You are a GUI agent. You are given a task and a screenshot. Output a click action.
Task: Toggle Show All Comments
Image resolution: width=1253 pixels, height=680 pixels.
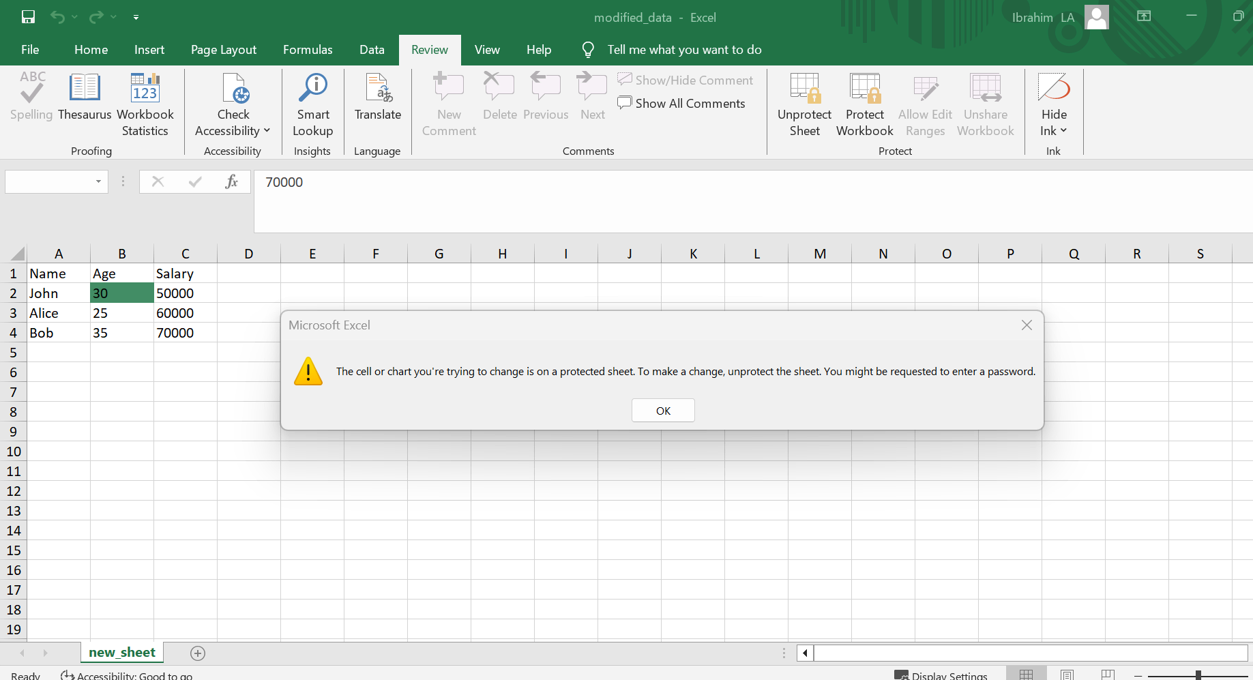coord(681,103)
